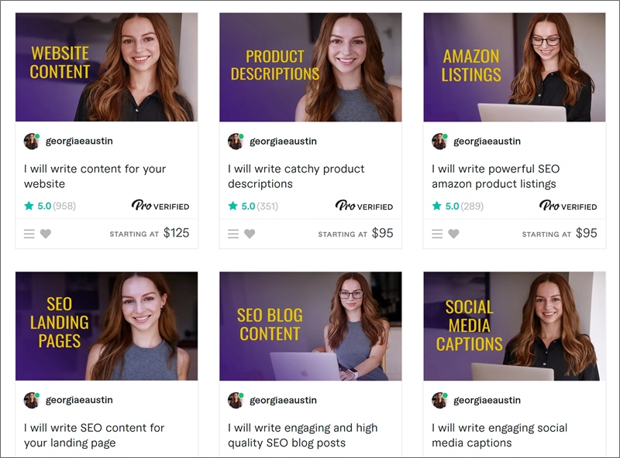Image resolution: width=620 pixels, height=458 pixels.
Task: Click Pro Verified badge on Amazon listings gig
Action: 568,206
